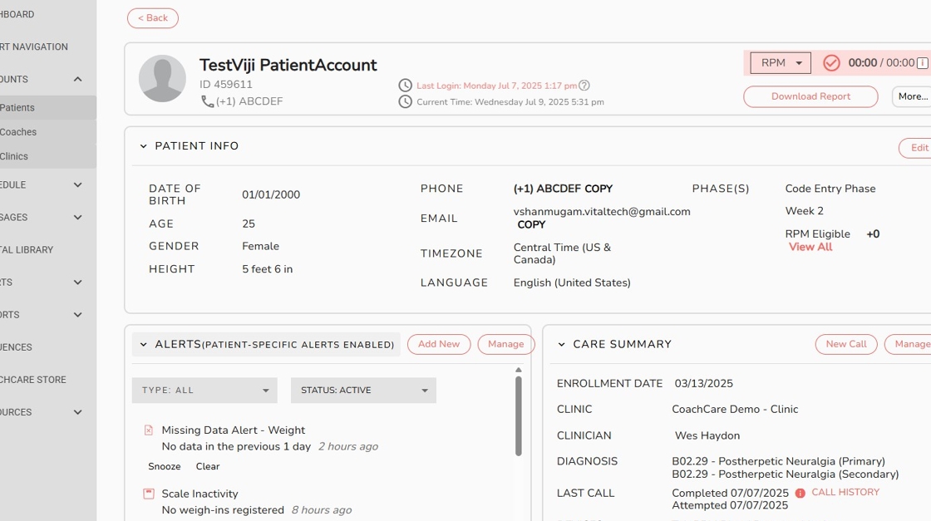Open the RPM dropdown
This screenshot has width=931, height=521.
[x=781, y=63]
